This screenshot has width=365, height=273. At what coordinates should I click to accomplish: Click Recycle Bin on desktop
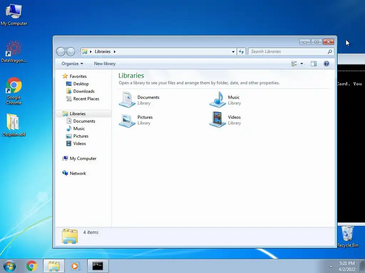[348, 237]
